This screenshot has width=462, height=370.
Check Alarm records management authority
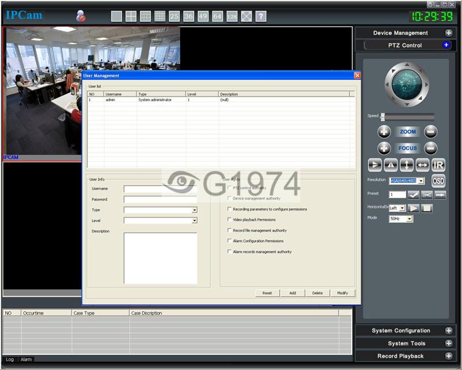pos(229,251)
